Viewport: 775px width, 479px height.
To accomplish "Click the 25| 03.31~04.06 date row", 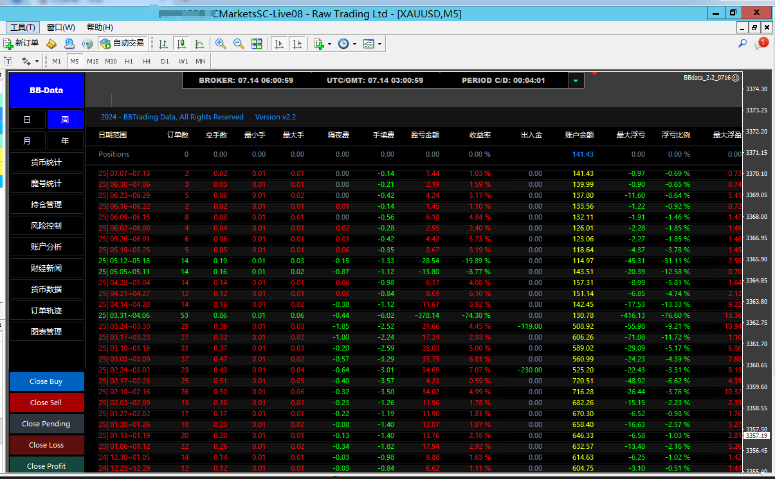I will (x=124, y=315).
